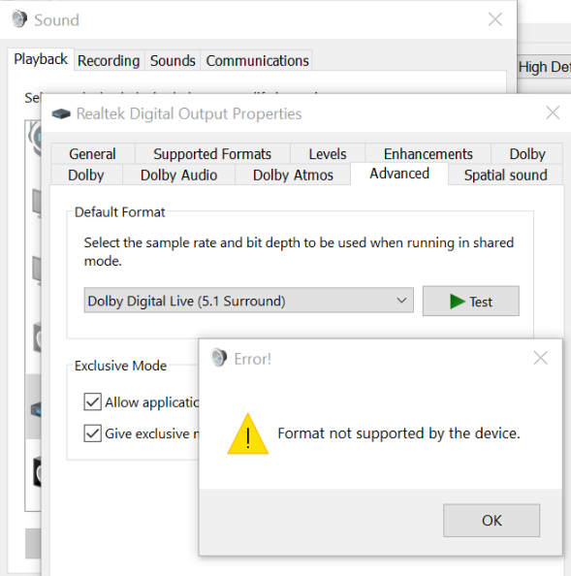Select the Dolby tab before Dolby Audio
Screen dimensions: 571x576
click(x=86, y=175)
